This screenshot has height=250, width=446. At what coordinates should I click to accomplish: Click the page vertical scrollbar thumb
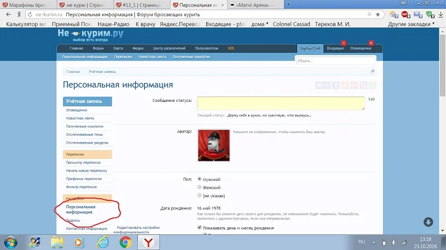(442, 65)
